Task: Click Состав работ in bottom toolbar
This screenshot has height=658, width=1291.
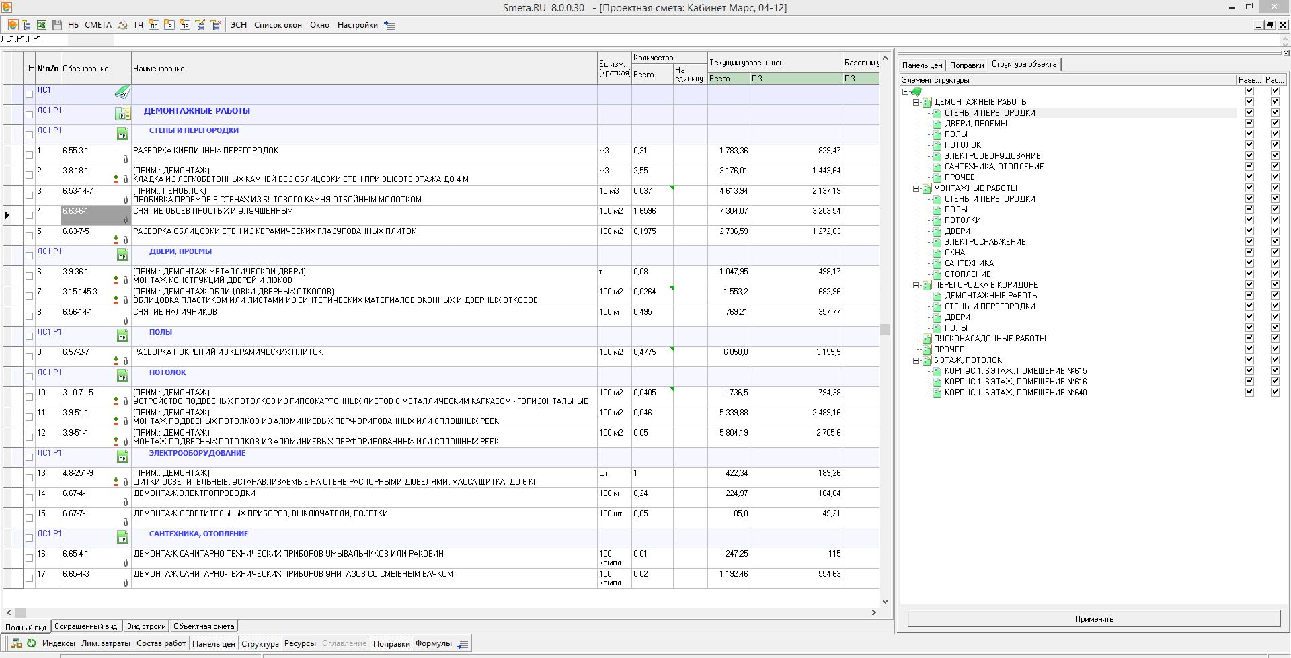Action: (161, 643)
